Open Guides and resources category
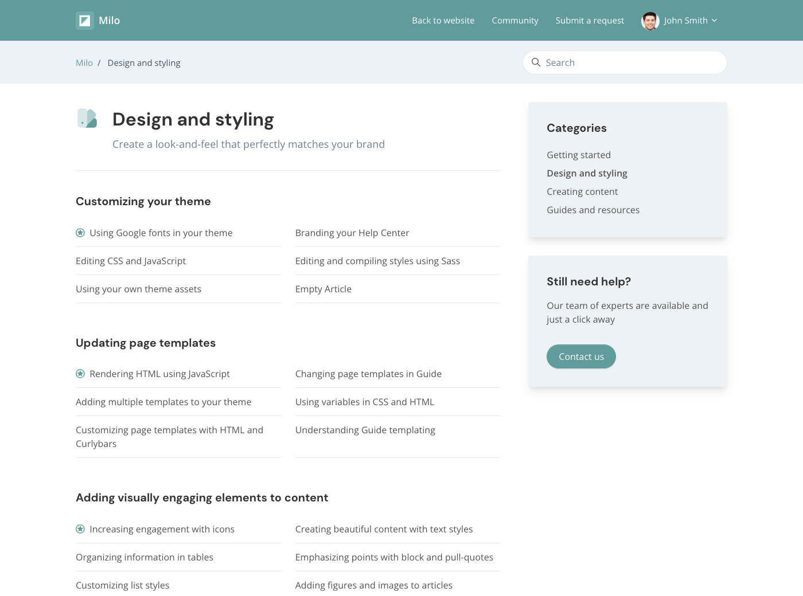Screen dimensions: 803x596 click(x=592, y=210)
